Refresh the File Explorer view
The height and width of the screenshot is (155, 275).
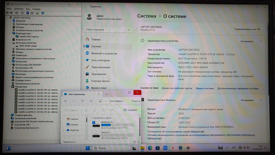(91, 101)
